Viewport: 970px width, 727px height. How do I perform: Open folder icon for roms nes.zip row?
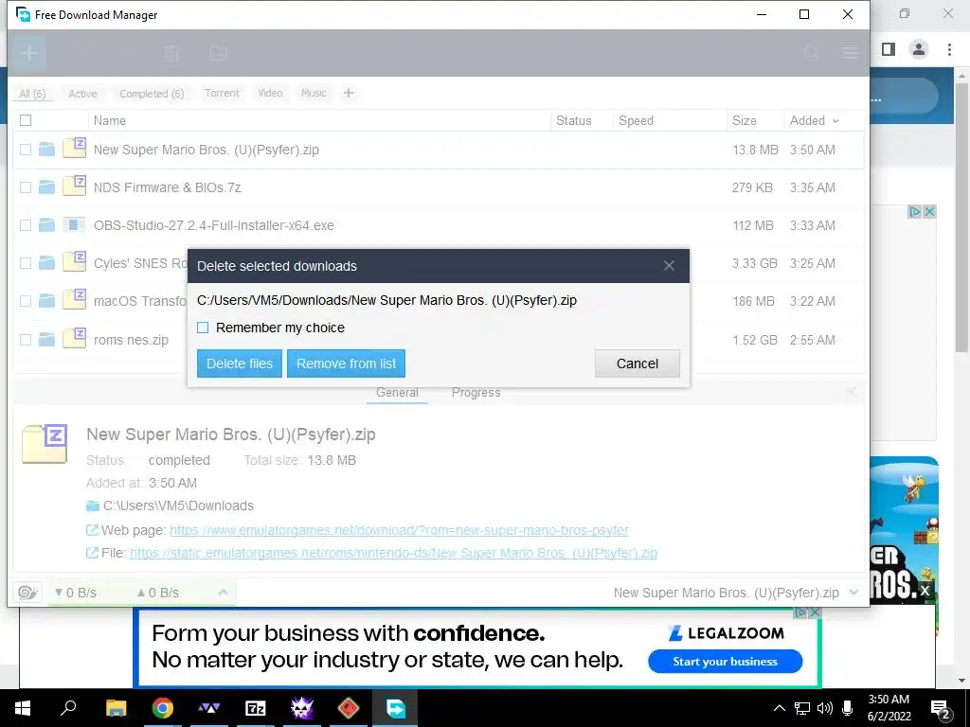[47, 340]
